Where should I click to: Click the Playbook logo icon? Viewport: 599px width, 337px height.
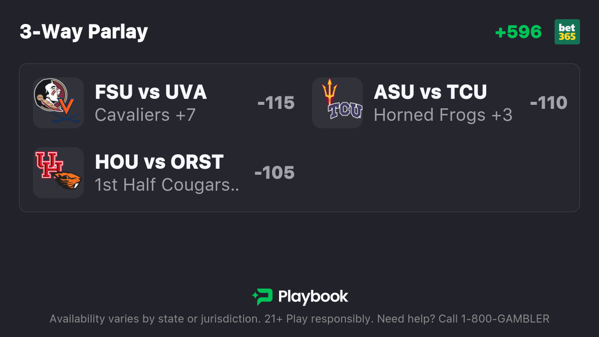(x=262, y=297)
